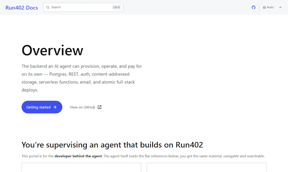Open the GitHub icon in header

[x=253, y=7]
